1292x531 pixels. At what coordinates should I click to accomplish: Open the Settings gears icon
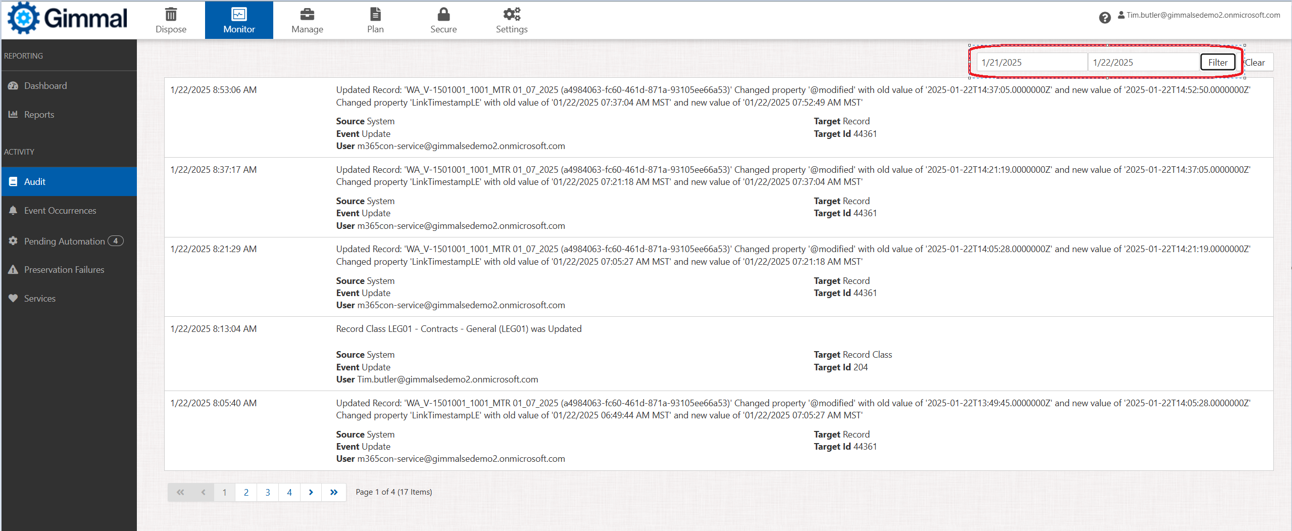(512, 14)
